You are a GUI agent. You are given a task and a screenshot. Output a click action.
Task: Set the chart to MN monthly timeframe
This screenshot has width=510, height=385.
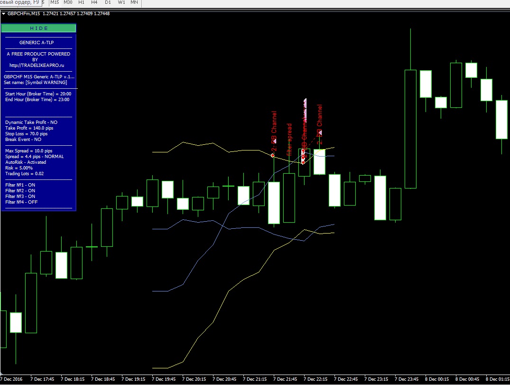tap(134, 2)
